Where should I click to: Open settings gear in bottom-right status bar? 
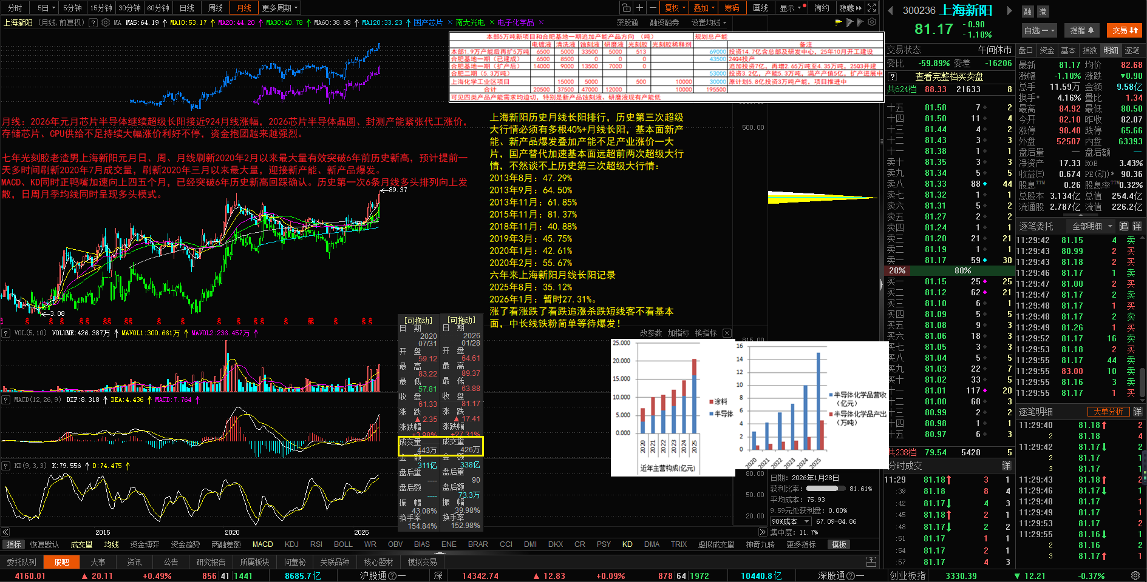pyautogui.click(x=1135, y=575)
